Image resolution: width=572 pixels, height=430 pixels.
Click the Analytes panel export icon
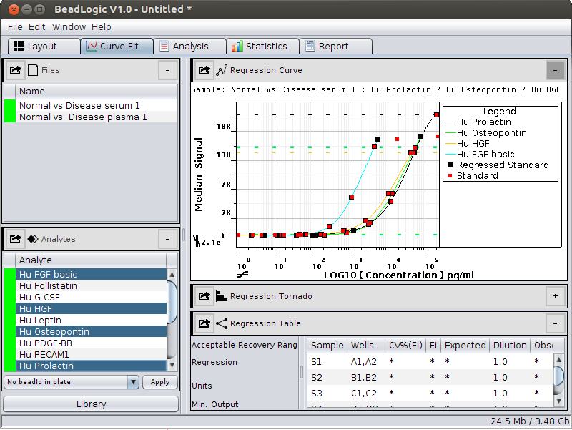(x=15, y=239)
